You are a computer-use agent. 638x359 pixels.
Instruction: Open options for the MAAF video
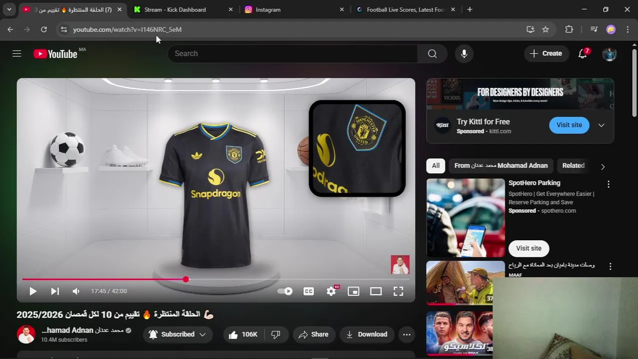pyautogui.click(x=610, y=267)
